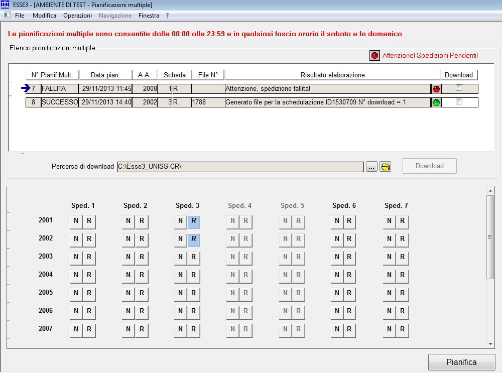Viewport: 502px width, 373px height.
Task: Click the 'Risultato elaborazione' column header
Action: tap(332, 75)
